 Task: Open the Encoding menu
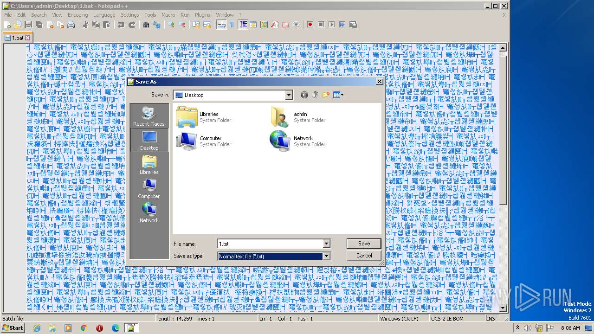coord(77,15)
